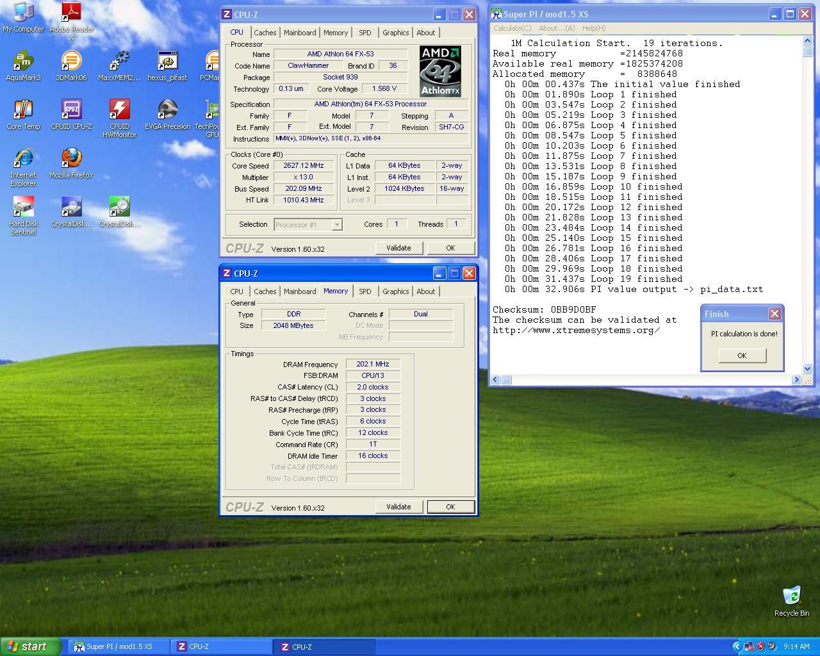
Task: Click the Command Rate 1T value
Action: 373,444
